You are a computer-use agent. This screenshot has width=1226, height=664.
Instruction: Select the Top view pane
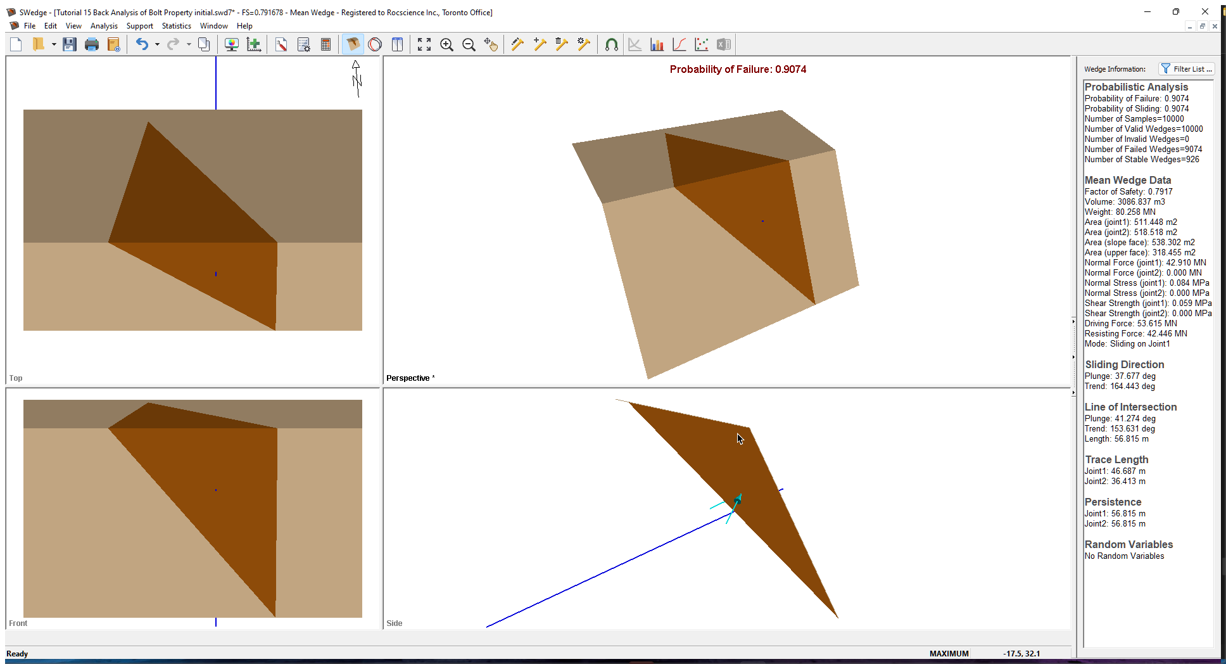[193, 220]
